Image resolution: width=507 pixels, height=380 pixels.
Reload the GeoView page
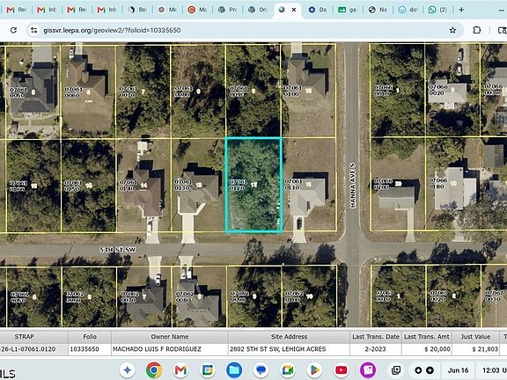pos(13,30)
